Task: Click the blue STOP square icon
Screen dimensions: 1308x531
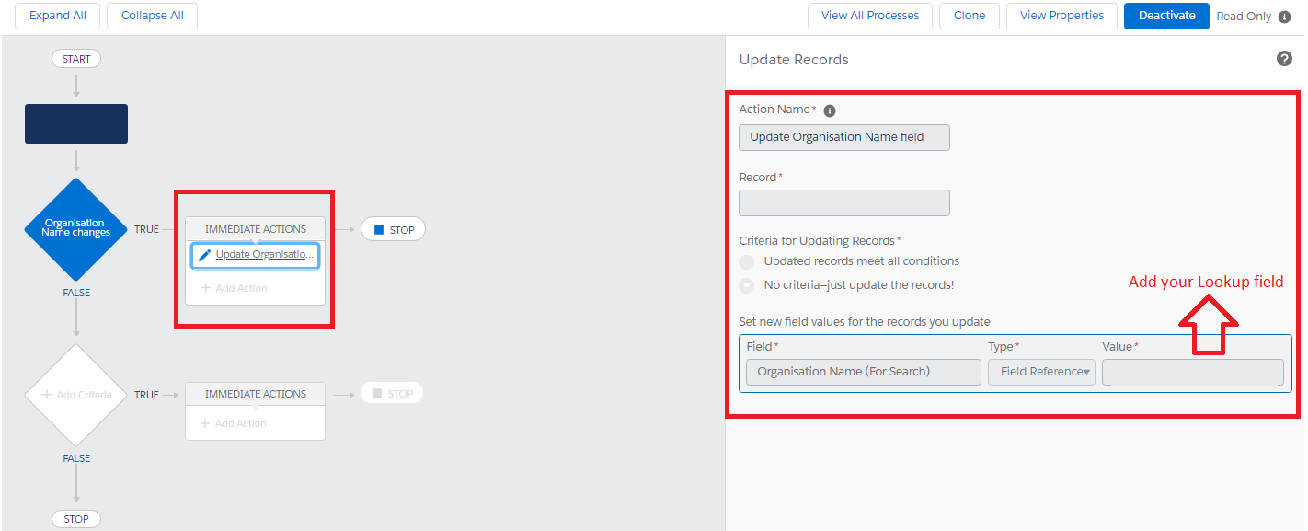Action: 379,229
